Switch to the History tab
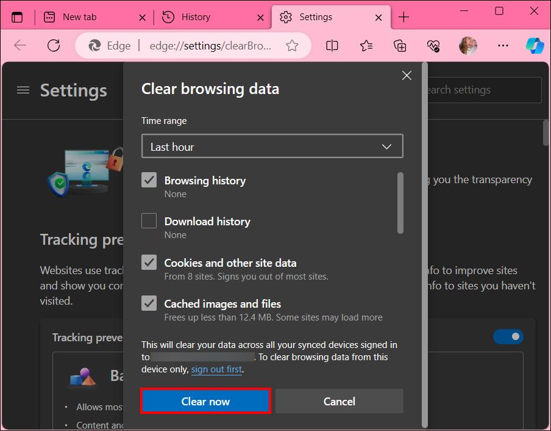Screen dimensions: 551x431 [x=212, y=17]
